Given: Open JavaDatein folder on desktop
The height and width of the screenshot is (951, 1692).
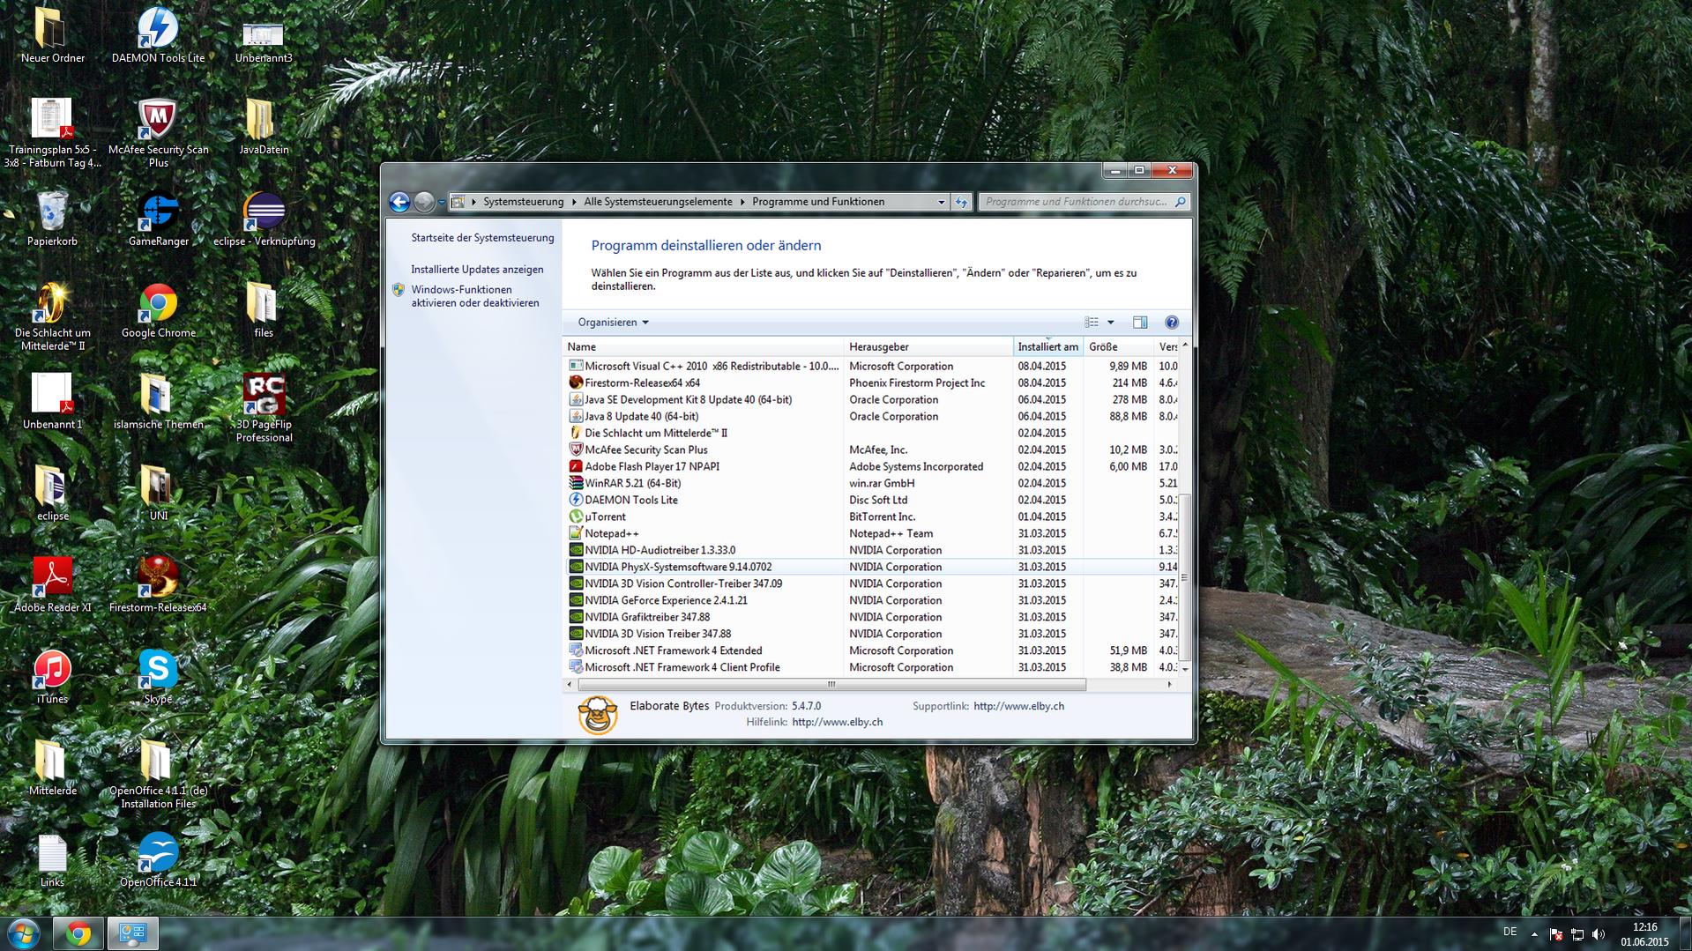Looking at the screenshot, I should click(264, 127).
